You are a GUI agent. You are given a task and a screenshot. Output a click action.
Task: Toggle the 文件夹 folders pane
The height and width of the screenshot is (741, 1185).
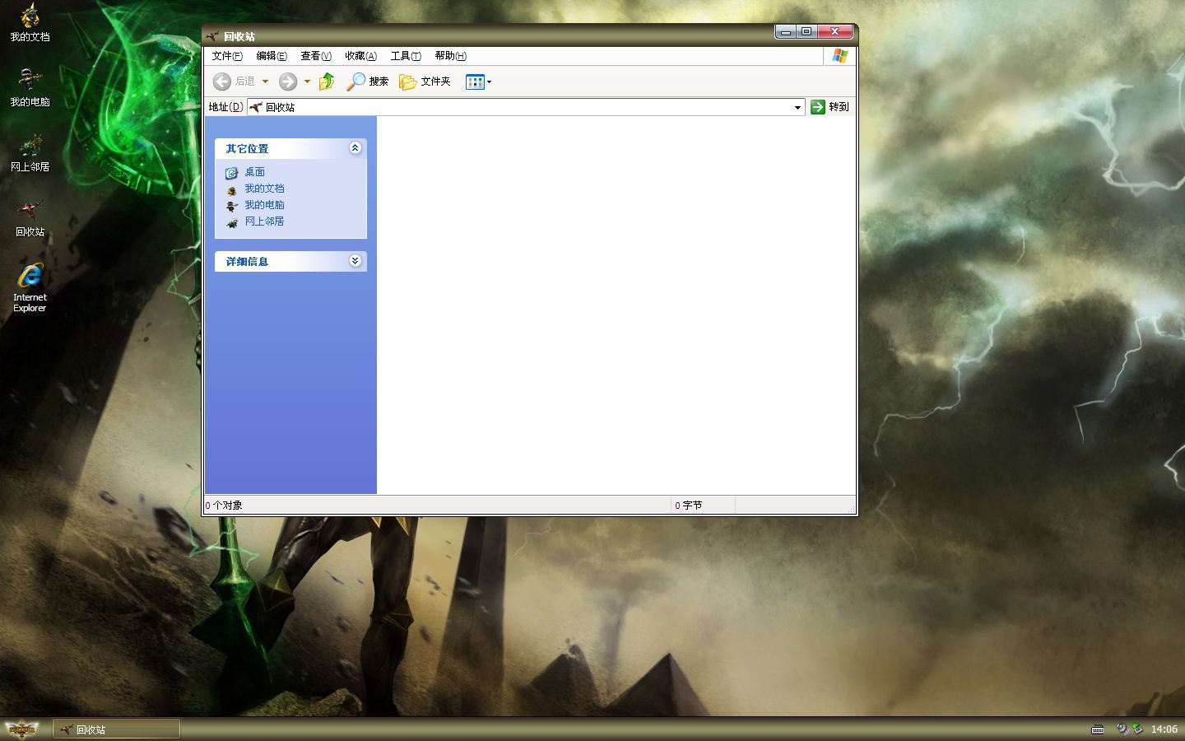(425, 81)
